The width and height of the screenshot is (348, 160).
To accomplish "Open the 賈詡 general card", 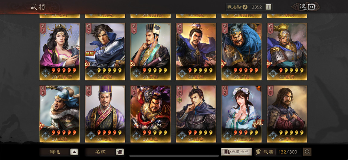I will tap(150, 52).
